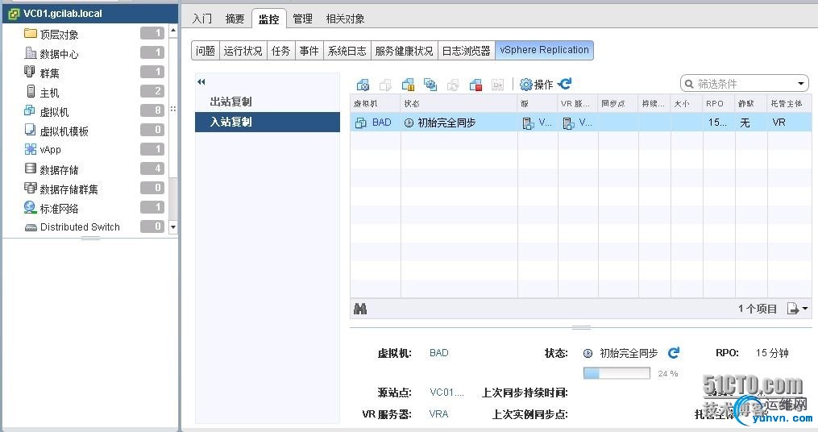Sort by 同步点 column header

tap(618, 103)
